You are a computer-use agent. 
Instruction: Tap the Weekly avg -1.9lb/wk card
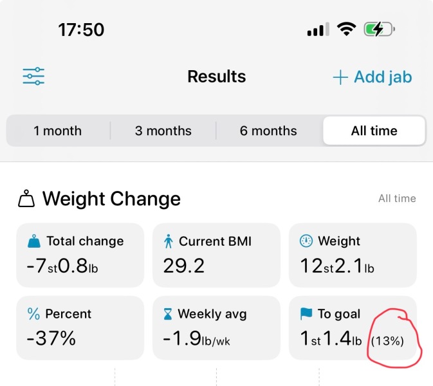[216, 327]
